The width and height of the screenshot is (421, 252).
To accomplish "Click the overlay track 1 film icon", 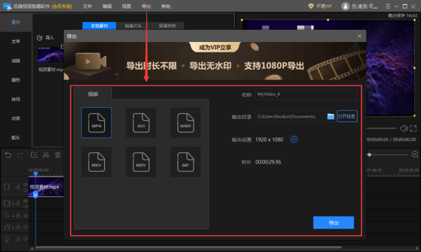I will pyautogui.click(x=6, y=204).
